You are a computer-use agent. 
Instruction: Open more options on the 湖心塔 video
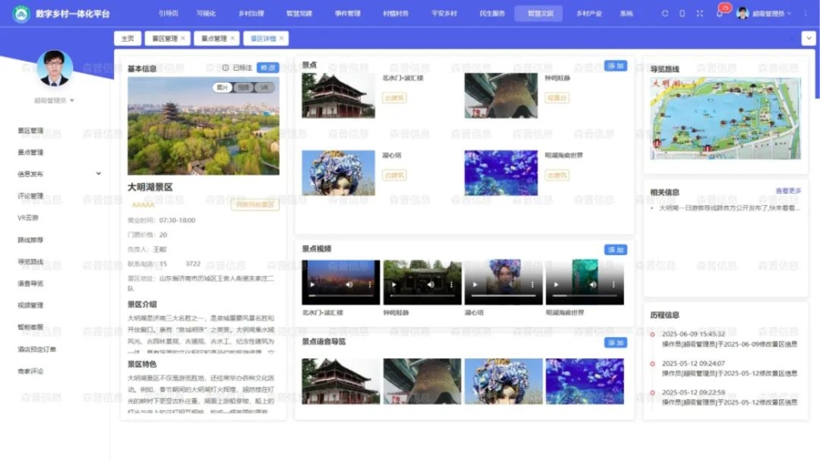click(533, 284)
